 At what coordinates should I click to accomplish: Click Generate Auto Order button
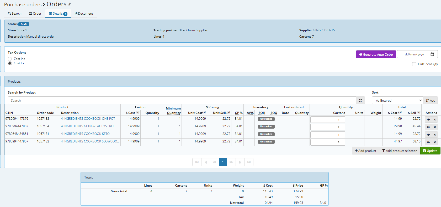pos(376,54)
